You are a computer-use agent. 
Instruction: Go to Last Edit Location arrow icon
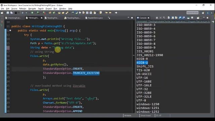(x=106, y=13)
